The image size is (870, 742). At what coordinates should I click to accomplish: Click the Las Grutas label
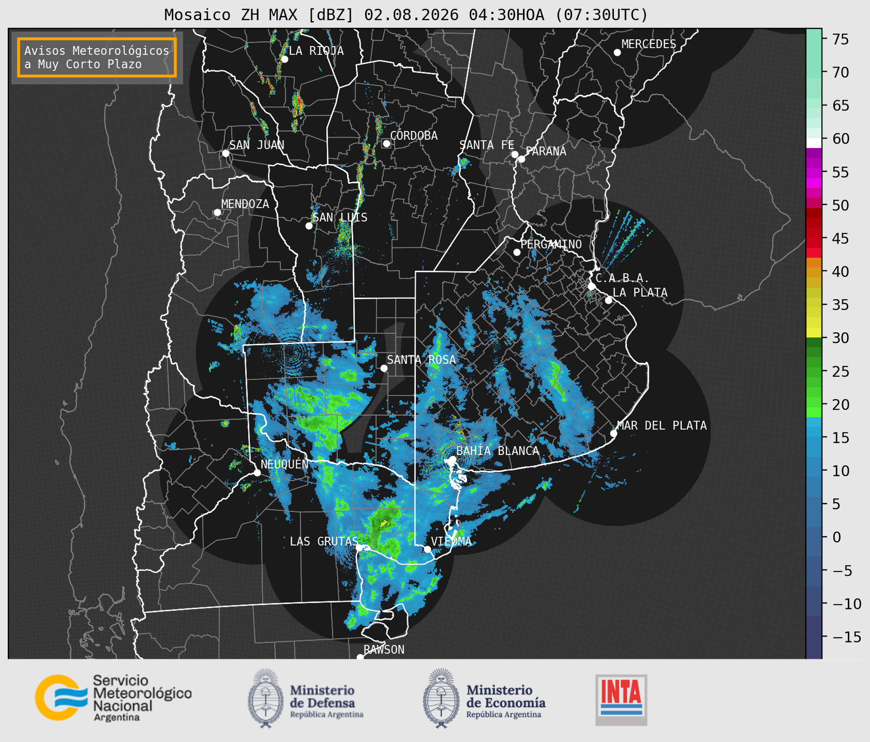tap(324, 541)
